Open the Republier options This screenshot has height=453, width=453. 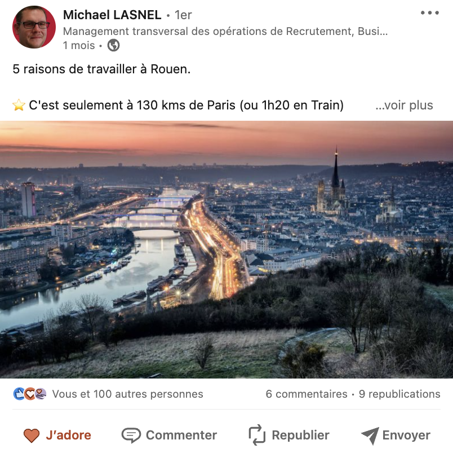[x=289, y=435]
